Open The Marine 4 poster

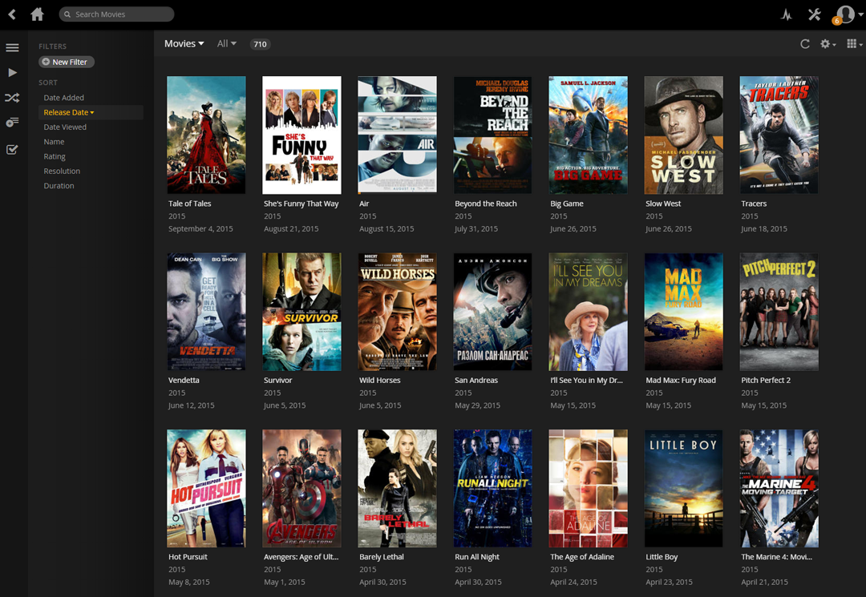pos(779,488)
